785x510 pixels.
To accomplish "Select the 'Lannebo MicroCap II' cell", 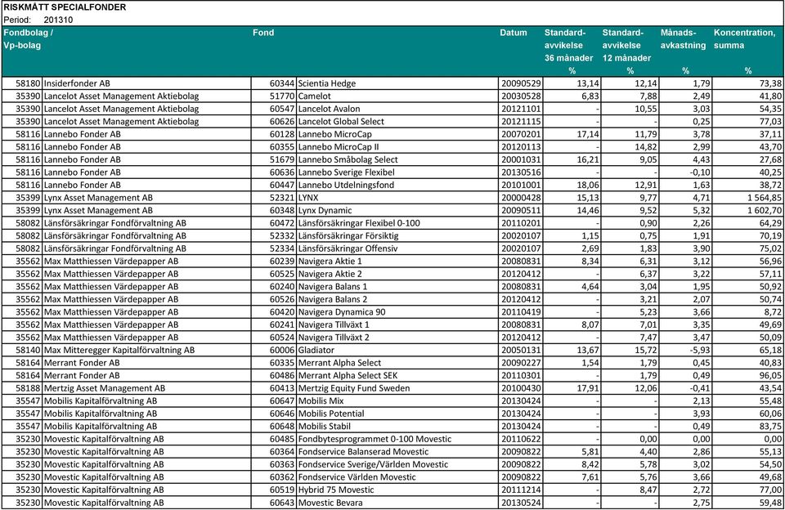I will click(397, 146).
